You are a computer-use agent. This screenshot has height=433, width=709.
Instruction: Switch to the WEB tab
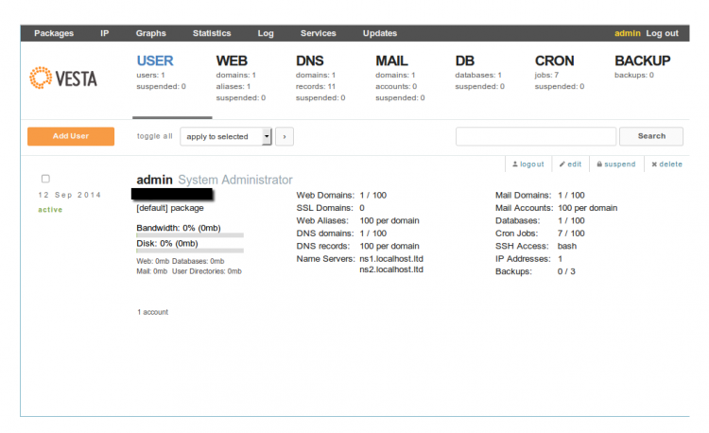(x=233, y=61)
